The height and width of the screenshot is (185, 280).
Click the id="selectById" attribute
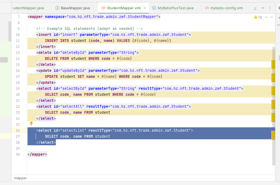click(70, 88)
